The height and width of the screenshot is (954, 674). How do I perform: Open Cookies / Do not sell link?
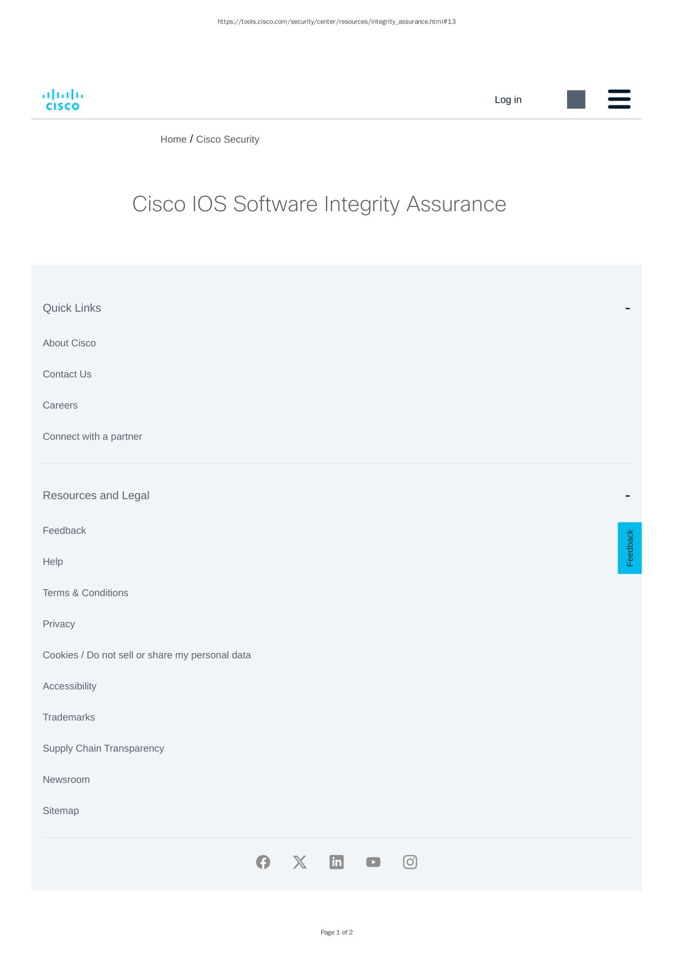pyautogui.click(x=147, y=655)
